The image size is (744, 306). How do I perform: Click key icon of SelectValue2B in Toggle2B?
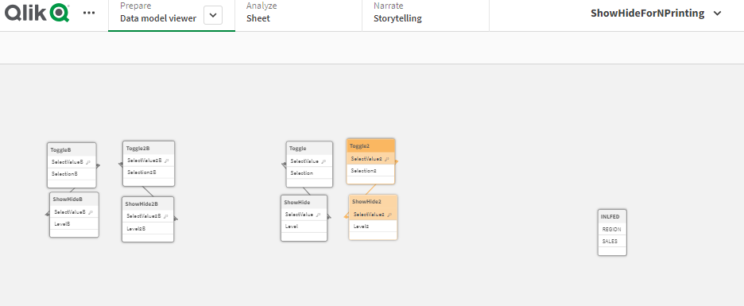click(x=167, y=161)
